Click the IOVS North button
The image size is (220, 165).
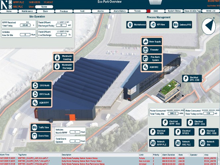(x=41, y=85)
